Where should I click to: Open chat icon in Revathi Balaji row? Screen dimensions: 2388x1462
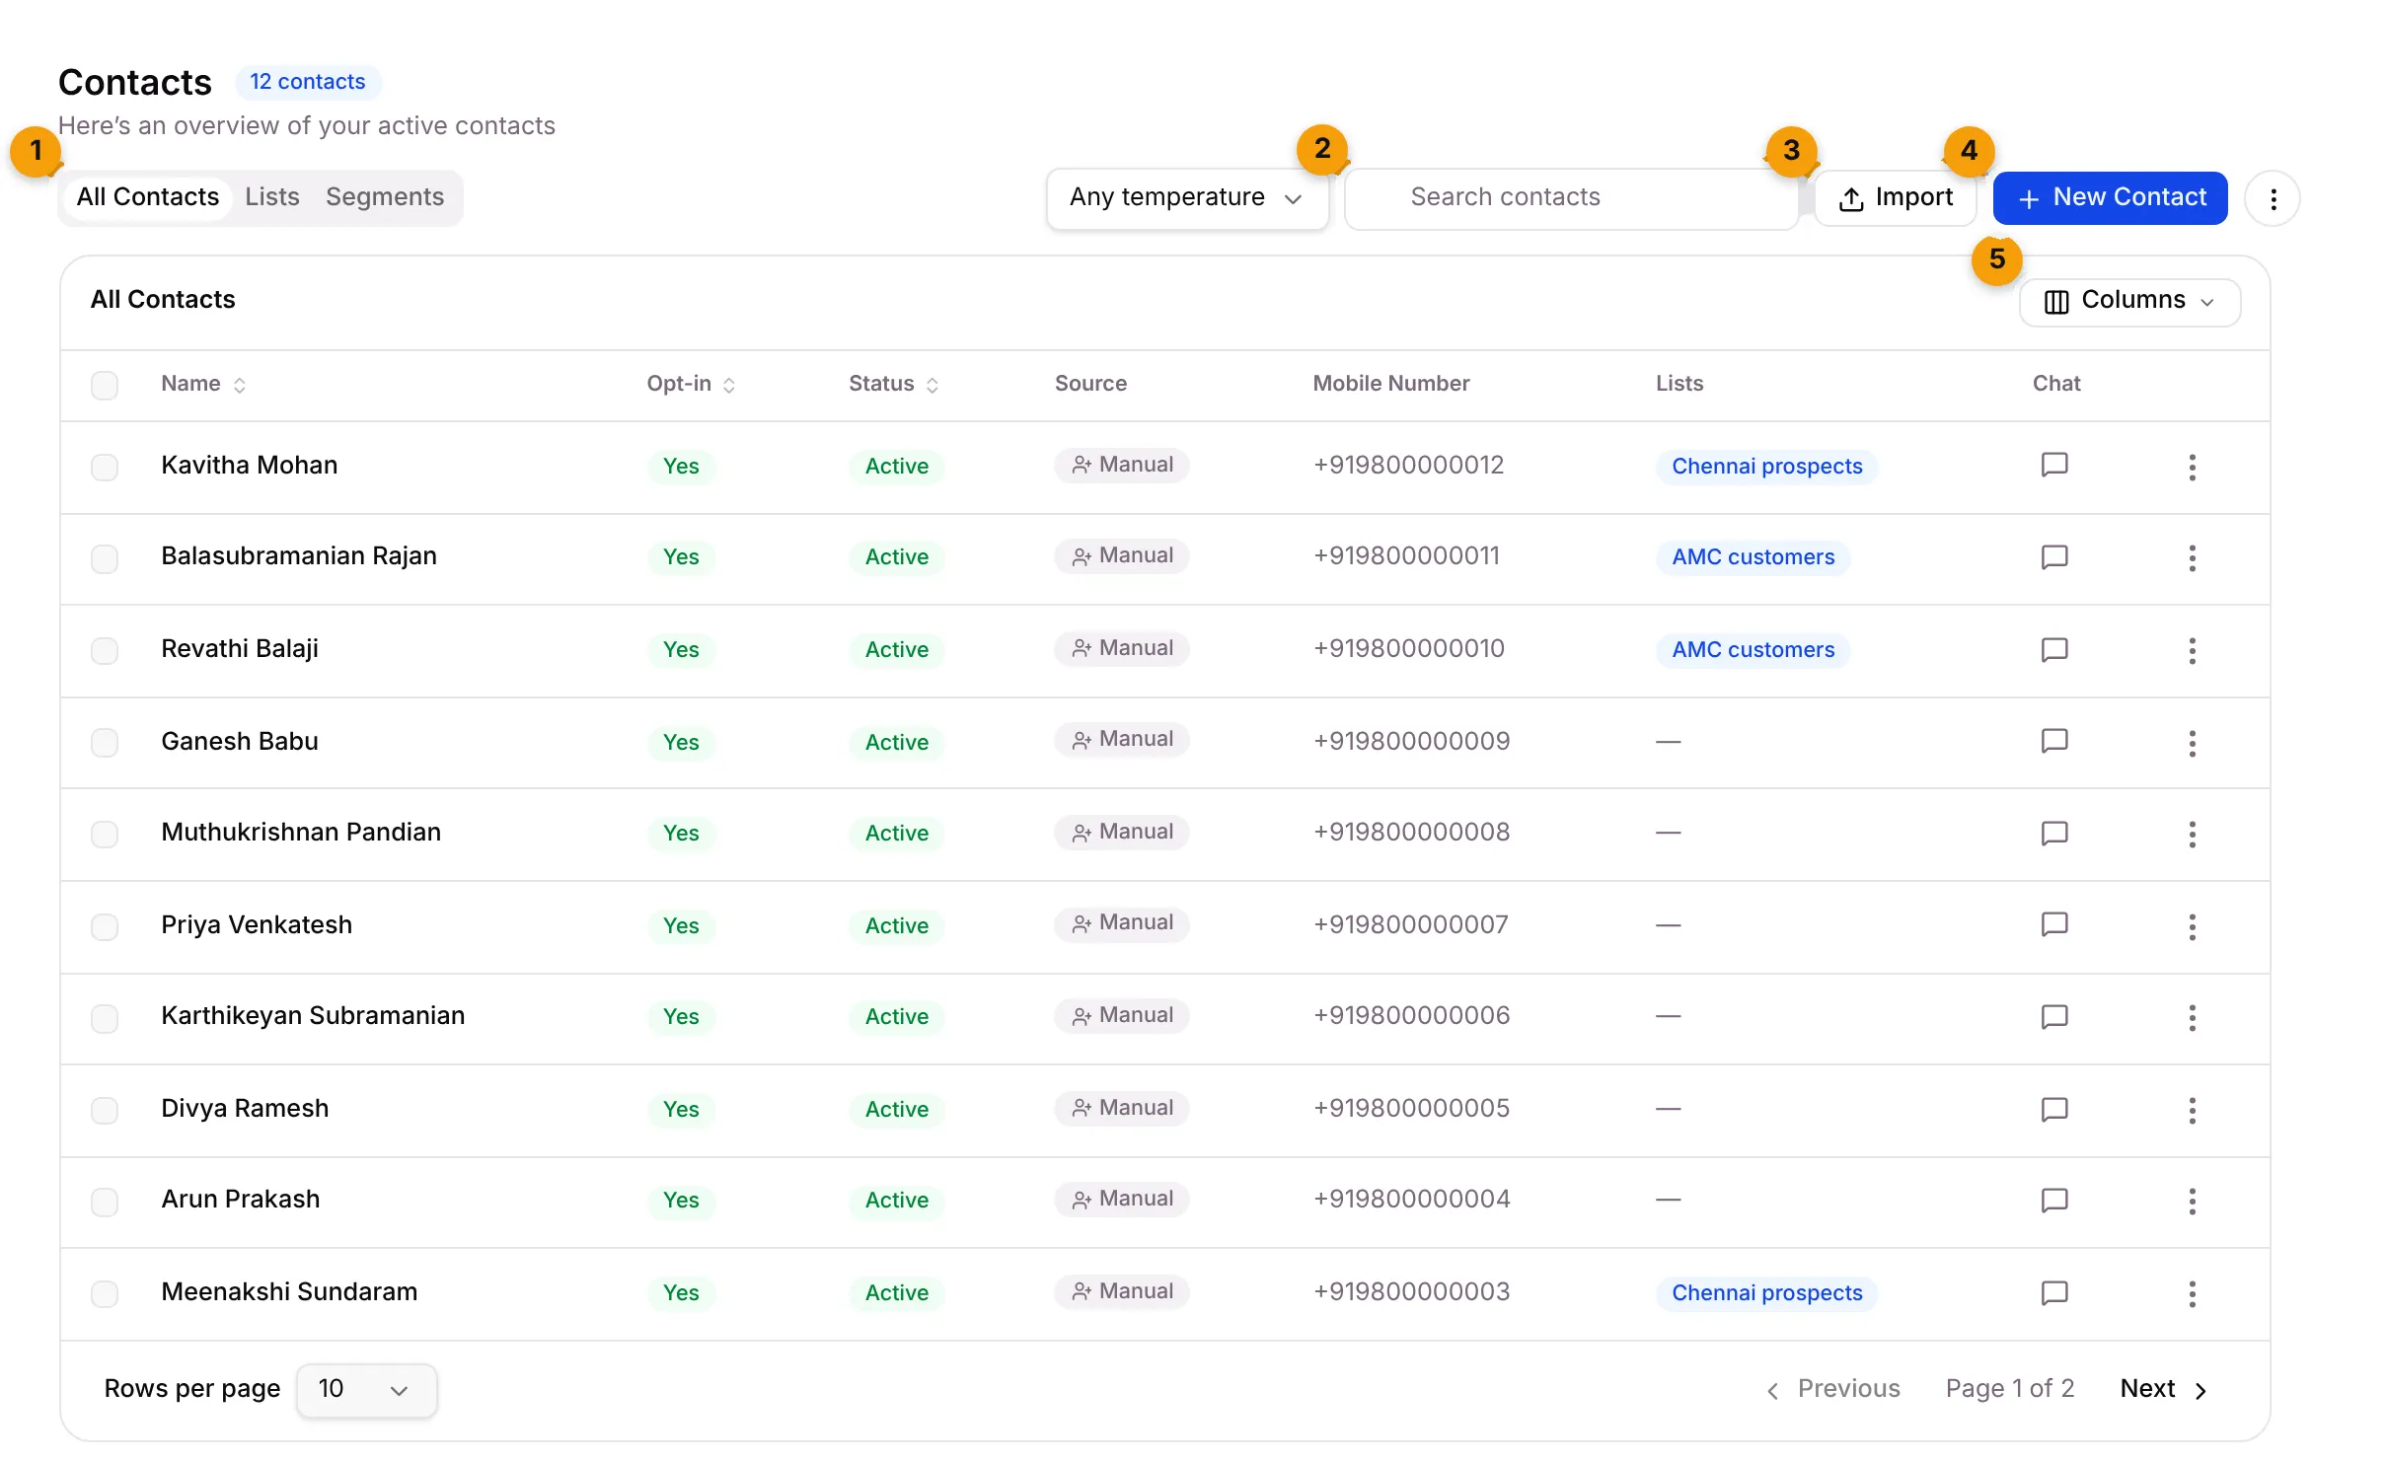tap(2053, 650)
